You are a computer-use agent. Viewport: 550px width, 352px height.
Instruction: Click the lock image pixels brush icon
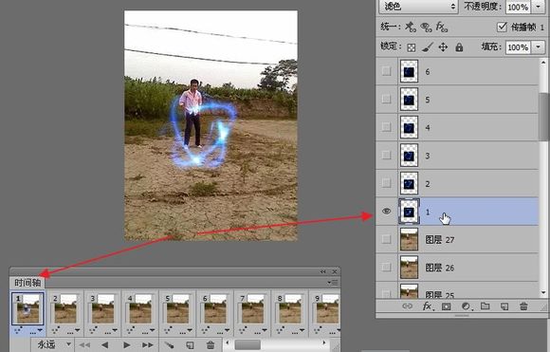428,47
